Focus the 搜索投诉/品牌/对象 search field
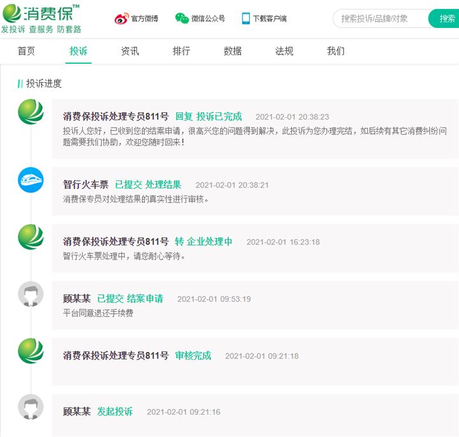This screenshot has width=459, height=437. pos(381,19)
